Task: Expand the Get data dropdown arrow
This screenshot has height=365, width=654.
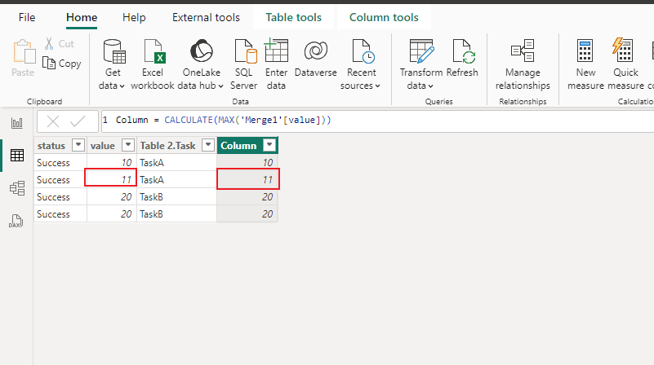Action: 122,86
